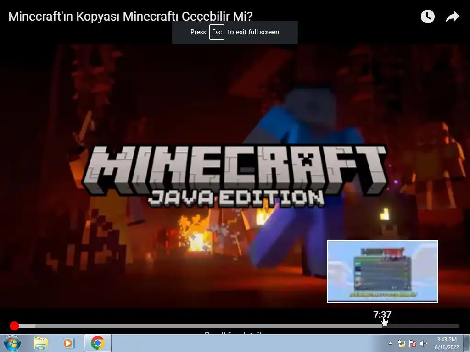Open Windows Explorer from the taskbar
The height and width of the screenshot is (352, 470).
[41, 343]
